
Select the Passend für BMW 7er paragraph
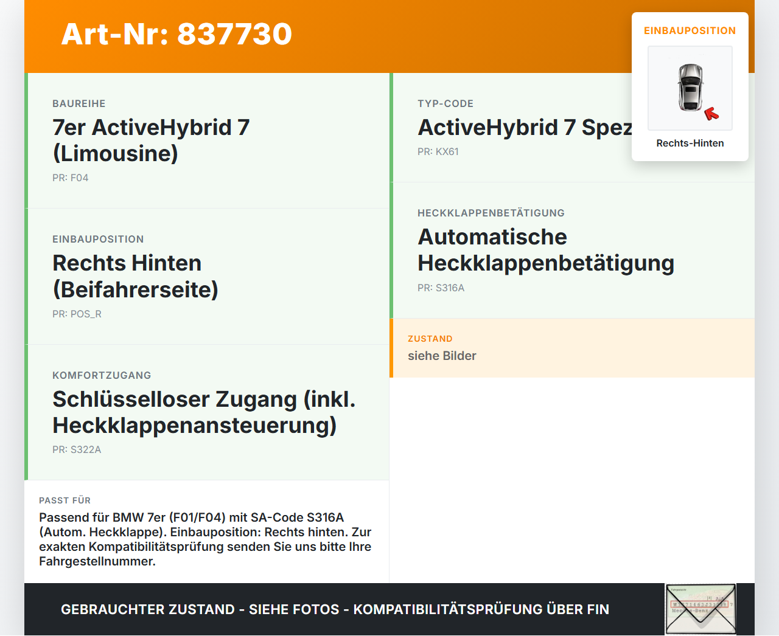(x=205, y=539)
